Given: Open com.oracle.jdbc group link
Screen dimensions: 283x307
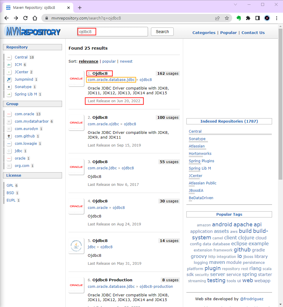Looking at the screenshot, I should coord(102,168).
